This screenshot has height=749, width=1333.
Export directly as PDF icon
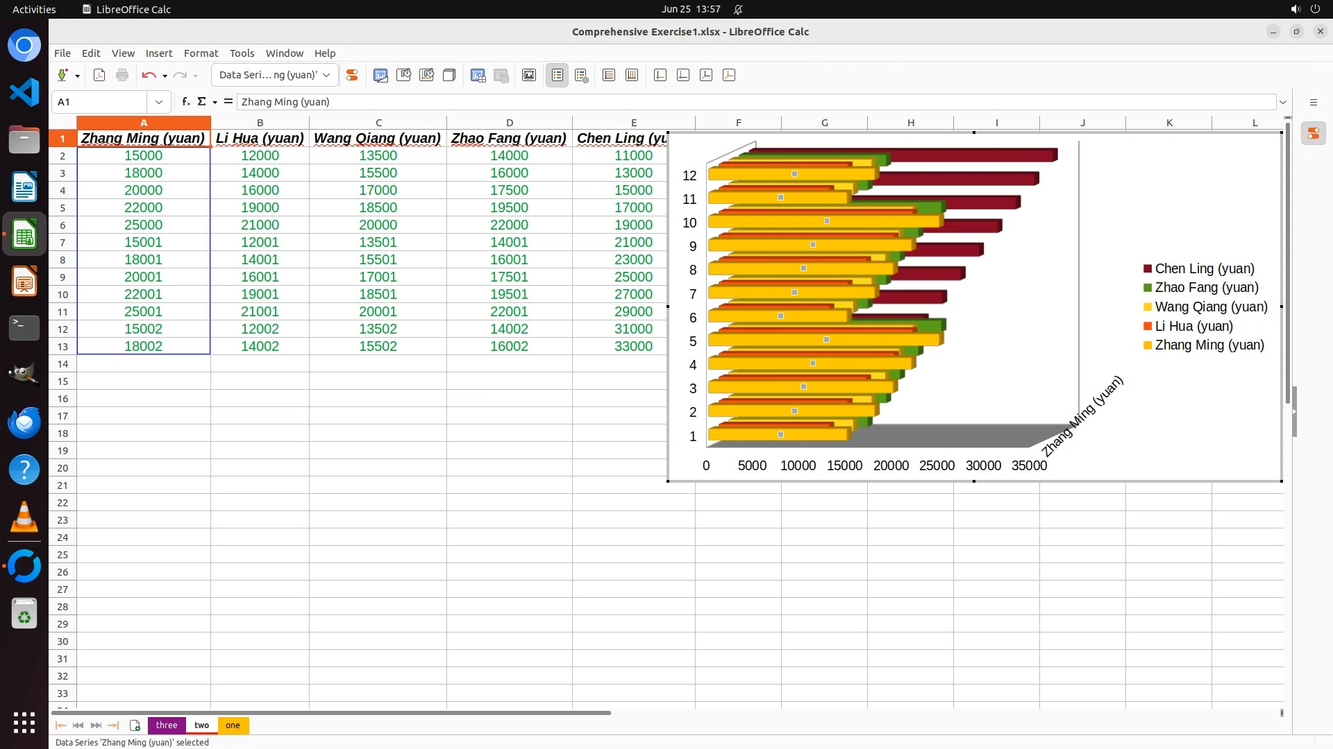[x=99, y=76]
